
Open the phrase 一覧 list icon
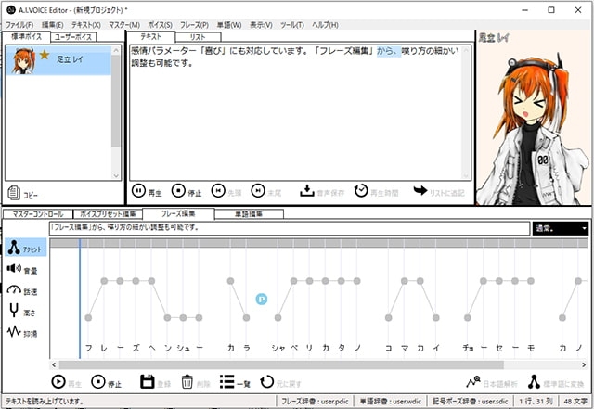tap(226, 382)
